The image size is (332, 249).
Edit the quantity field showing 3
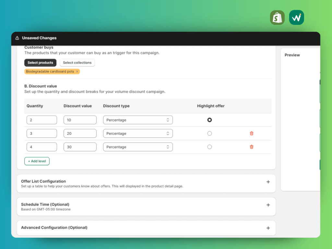coord(42,133)
